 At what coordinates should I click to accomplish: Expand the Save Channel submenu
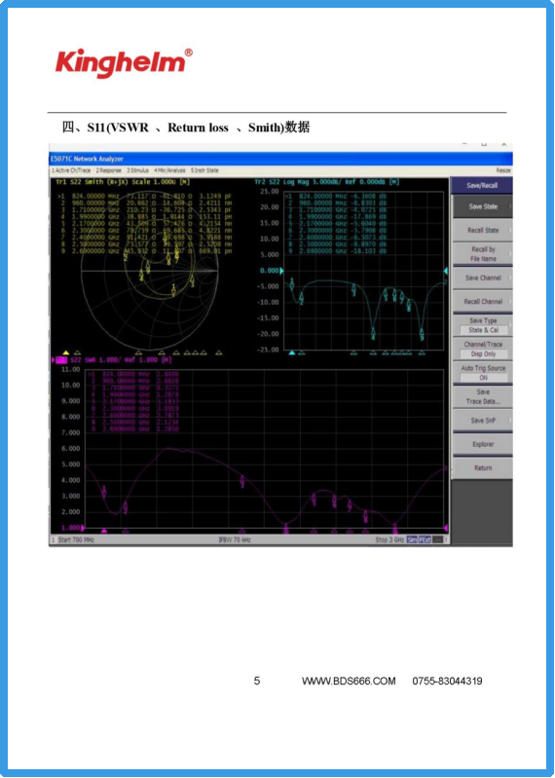click(482, 278)
